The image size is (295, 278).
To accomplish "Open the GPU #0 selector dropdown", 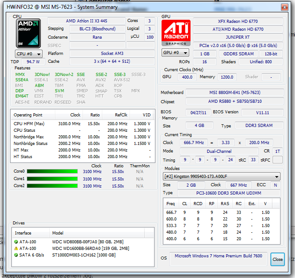I will tap(175, 53).
